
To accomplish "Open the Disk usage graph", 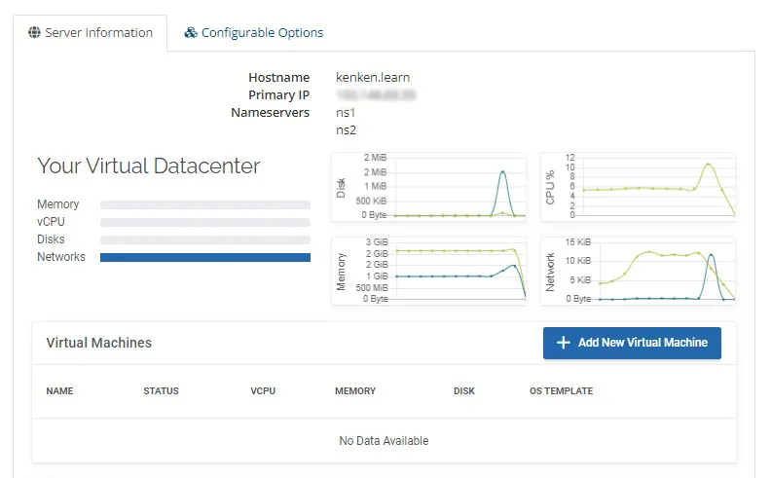I will pyautogui.click(x=428, y=187).
